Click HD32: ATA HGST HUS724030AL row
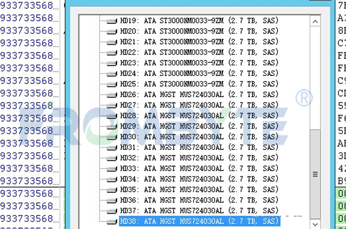Screen dimensions: 346x229 click(x=199, y=158)
